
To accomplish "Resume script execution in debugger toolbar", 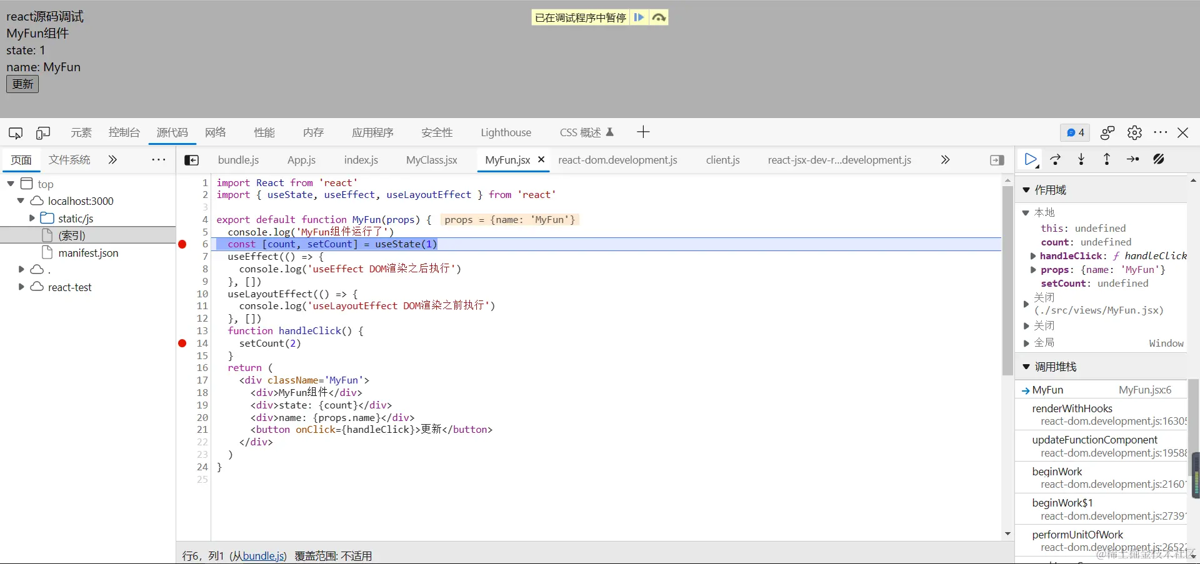I will click(1031, 159).
